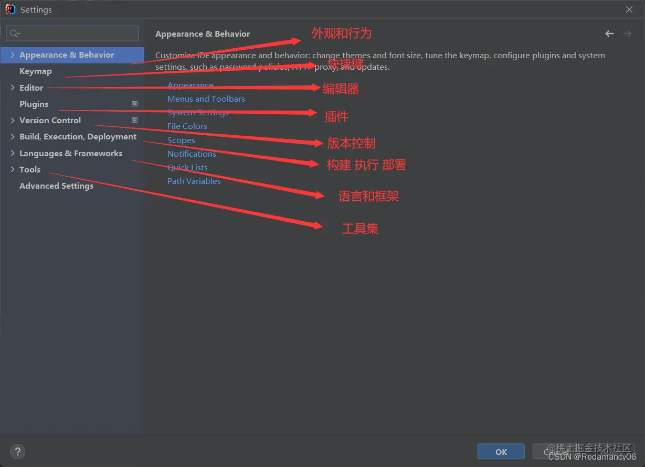The width and height of the screenshot is (645, 467).
Task: Click the Plugins project-level settings icon
Action: (134, 104)
